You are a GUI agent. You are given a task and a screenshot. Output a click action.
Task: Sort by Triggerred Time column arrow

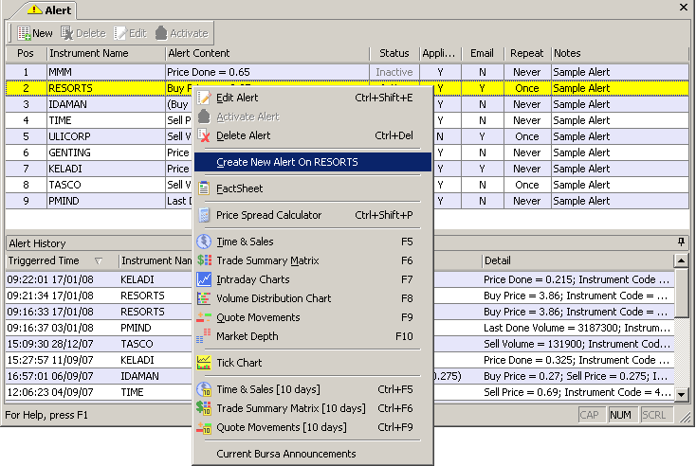pos(99,261)
